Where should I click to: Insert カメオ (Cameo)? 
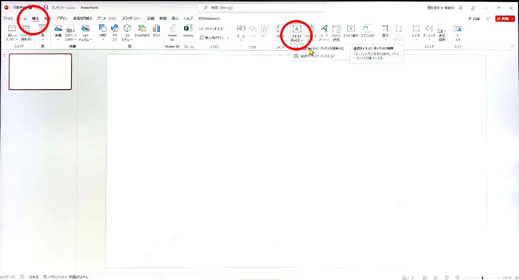(458, 33)
